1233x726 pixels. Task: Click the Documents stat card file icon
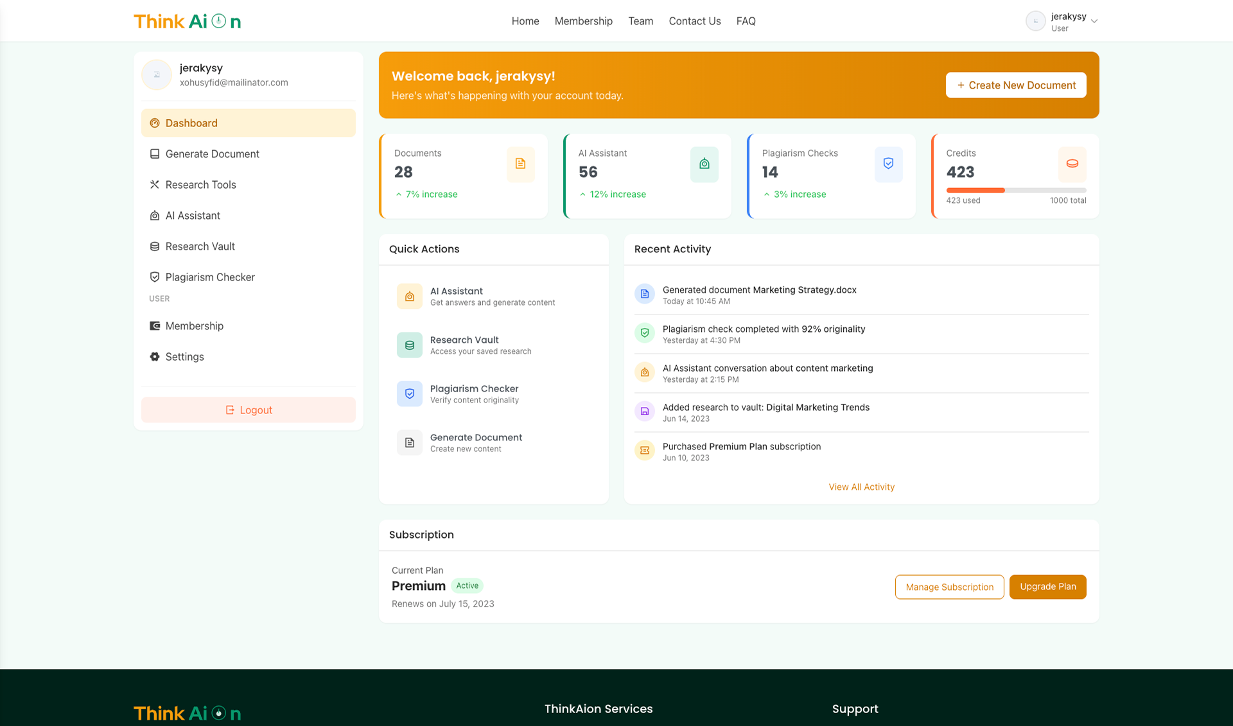[520, 164]
